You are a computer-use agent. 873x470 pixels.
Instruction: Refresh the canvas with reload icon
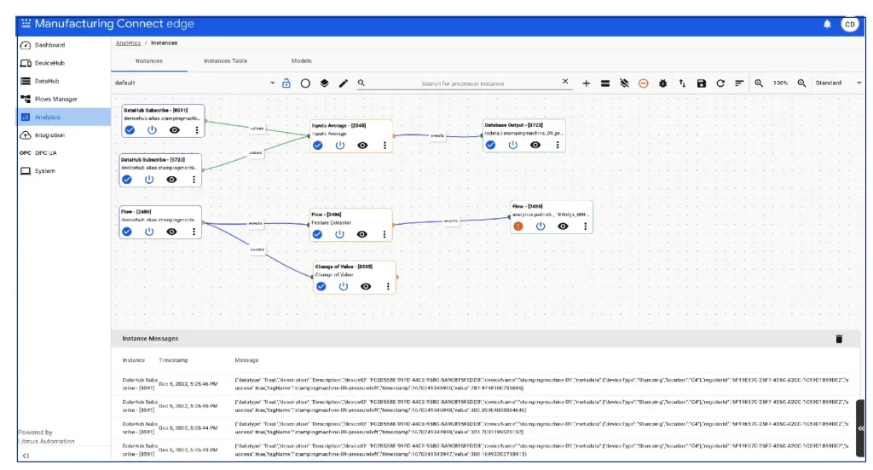tap(720, 83)
